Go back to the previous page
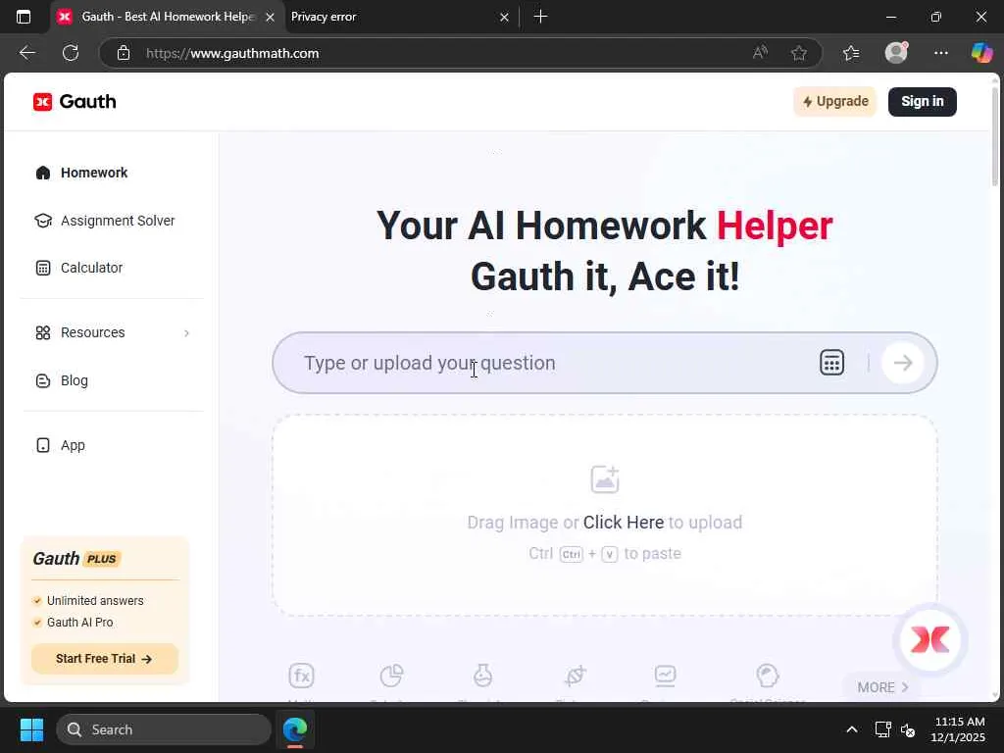The image size is (1004, 753). (26, 53)
